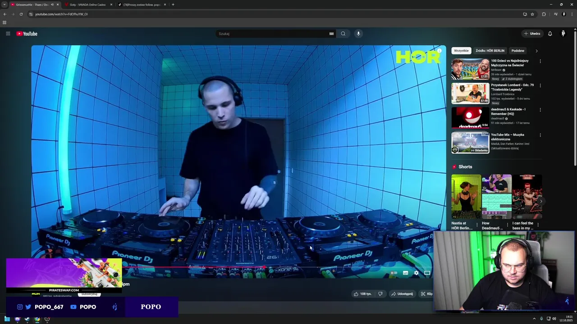Open the Nastia at HÖR Berlin short
Image resolution: width=577 pixels, height=324 pixels.
point(466,197)
